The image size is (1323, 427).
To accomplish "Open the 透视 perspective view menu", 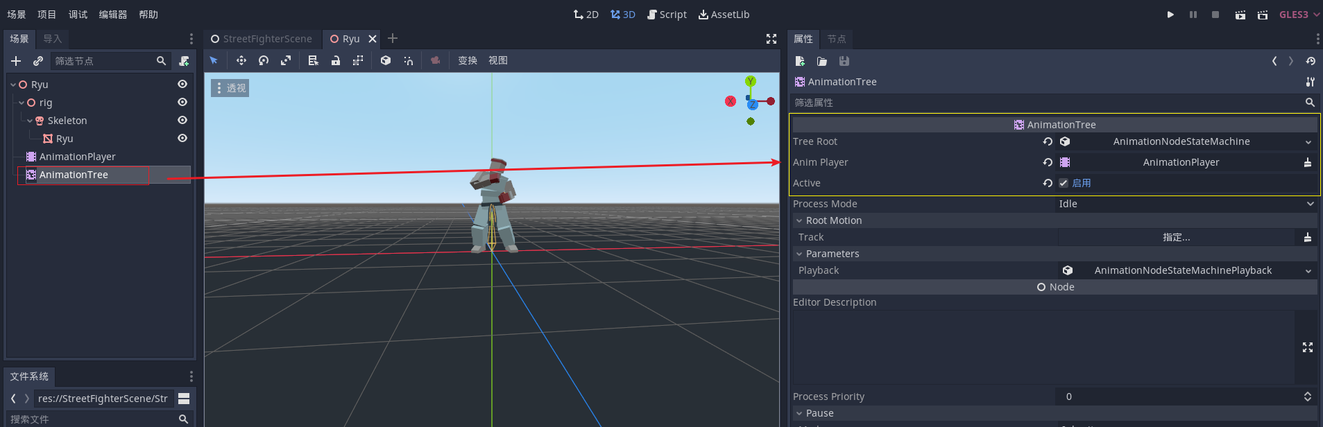I will [230, 88].
